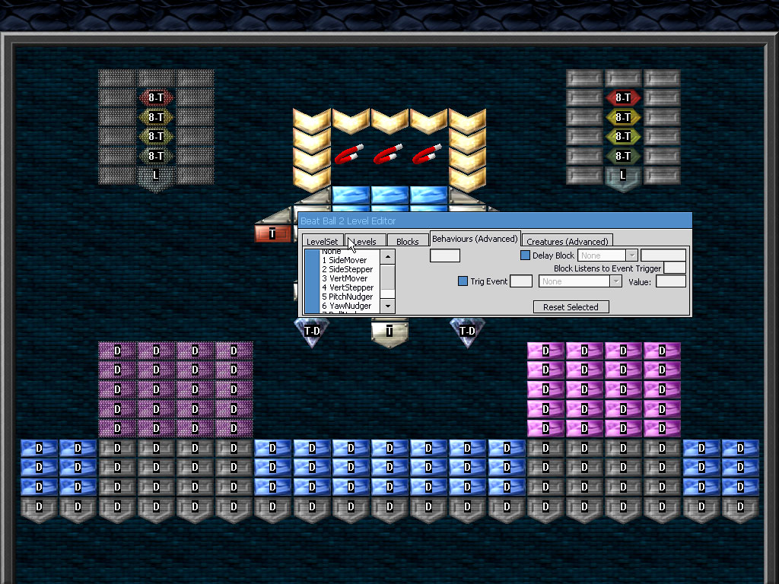Select the middle red magnet

click(388, 154)
